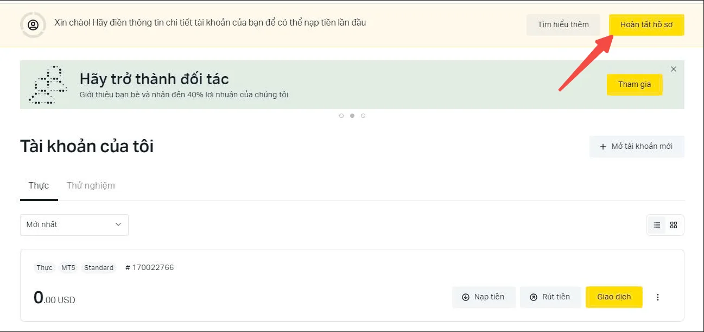Click the Hoàn tất hồ sơ button
The image size is (704, 332).
pos(646,25)
